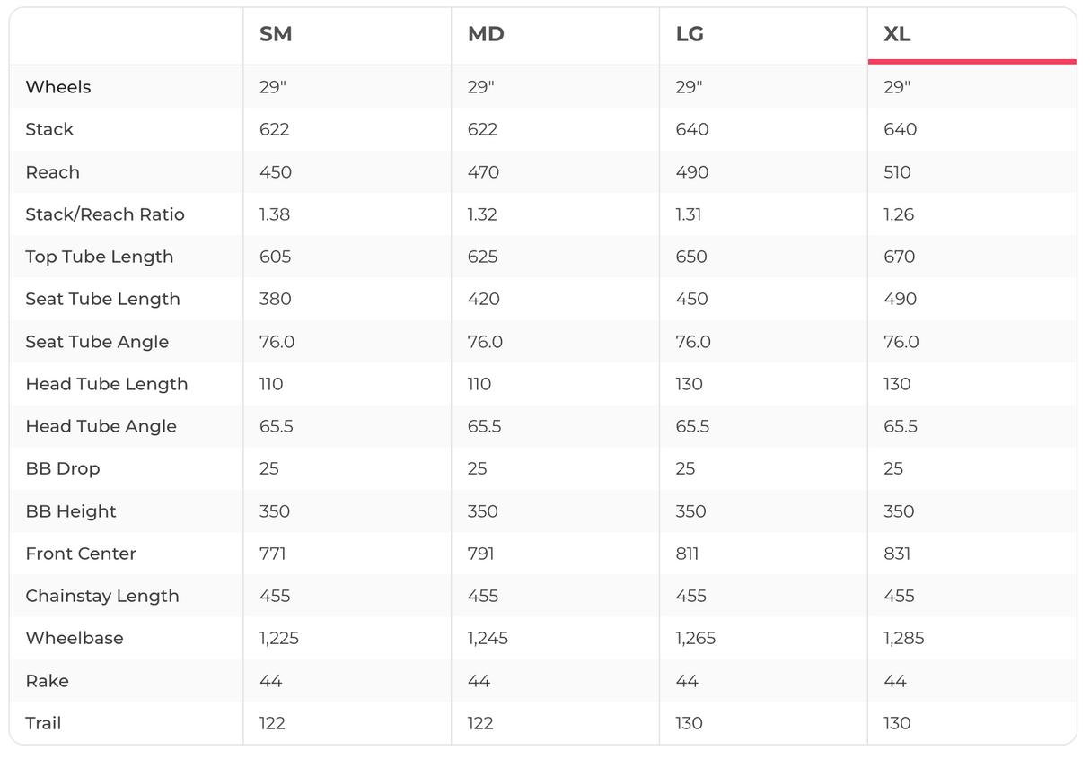Image resolution: width=1090 pixels, height=759 pixels.
Task: Click the XL Reach value 510
Action: pyautogui.click(x=897, y=172)
